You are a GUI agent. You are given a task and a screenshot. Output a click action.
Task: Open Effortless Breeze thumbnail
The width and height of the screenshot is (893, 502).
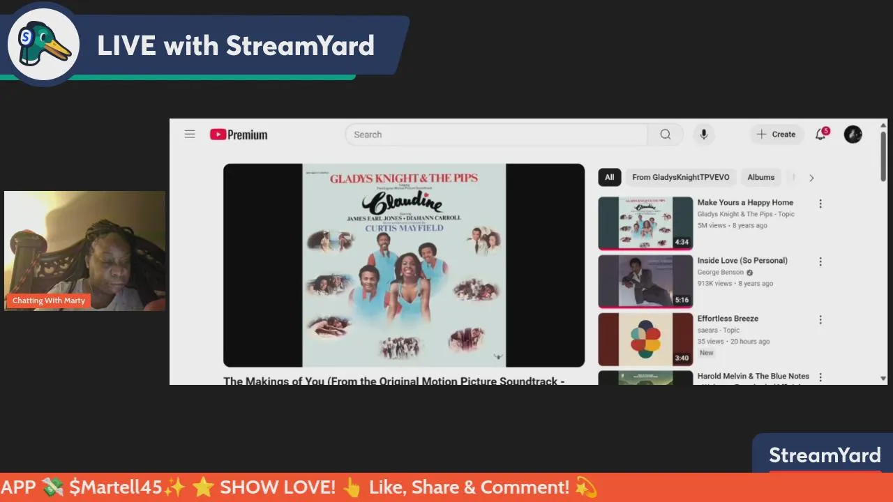[x=645, y=339]
